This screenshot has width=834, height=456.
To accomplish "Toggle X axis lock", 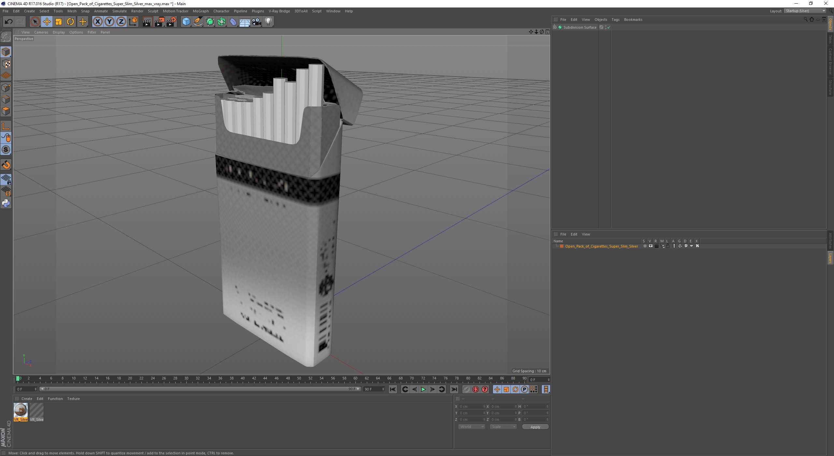I will pos(97,22).
